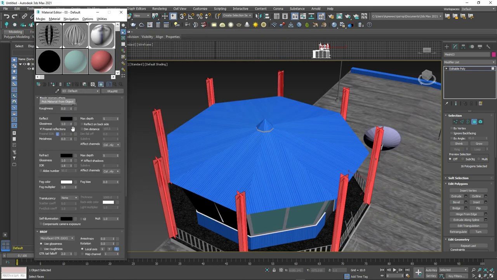Click the Extrude button in Edit Polygons
Image resolution: width=497 pixels, height=280 pixels.
coord(456,196)
